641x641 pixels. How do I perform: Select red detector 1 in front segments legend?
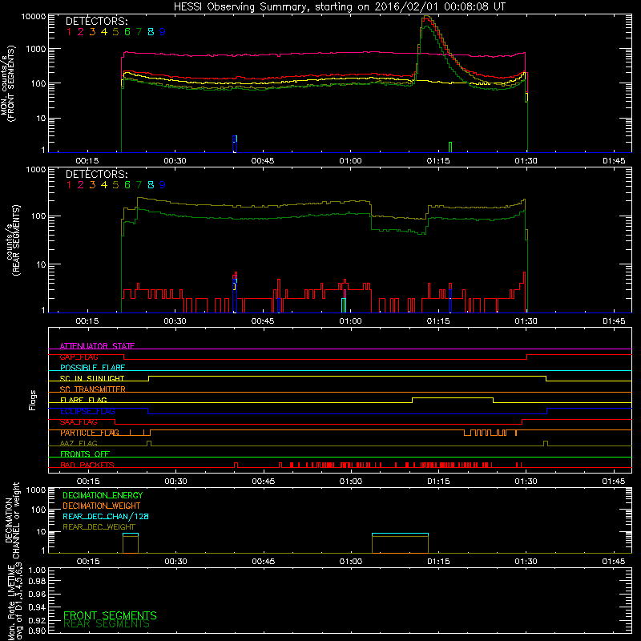pyautogui.click(x=69, y=32)
